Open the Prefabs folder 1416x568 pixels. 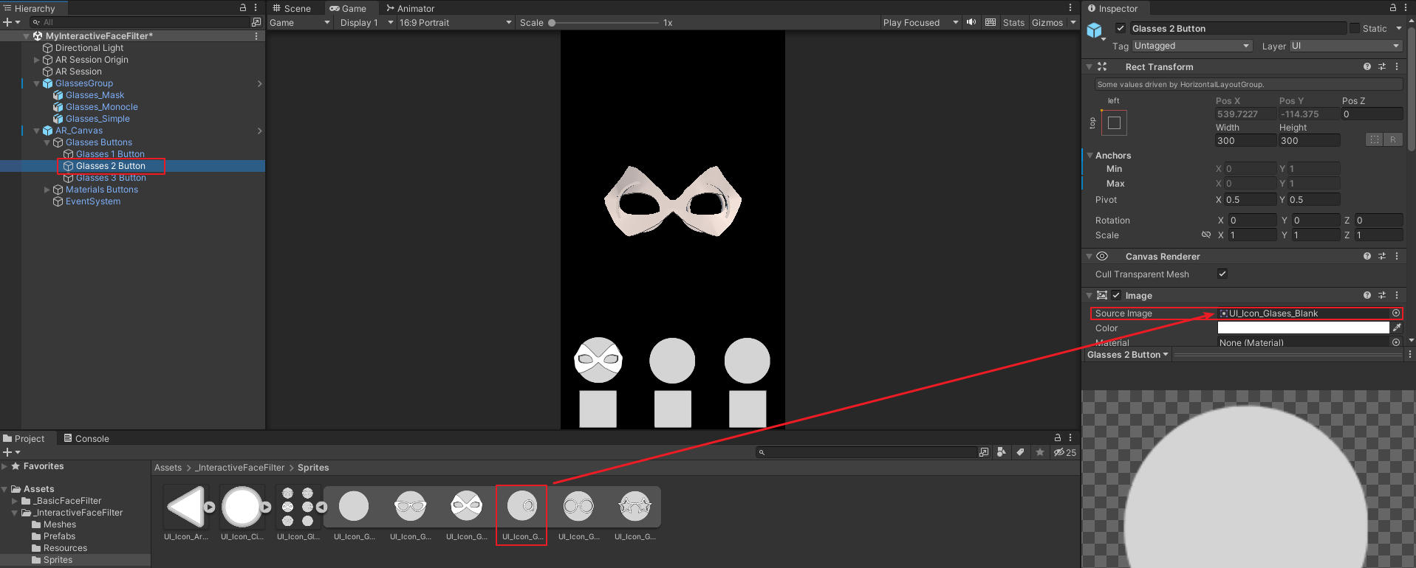click(x=59, y=536)
